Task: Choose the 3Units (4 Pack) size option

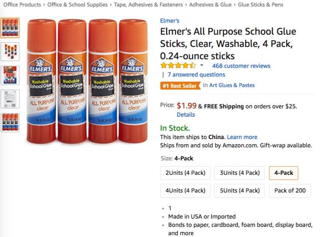Action: tap(239, 173)
